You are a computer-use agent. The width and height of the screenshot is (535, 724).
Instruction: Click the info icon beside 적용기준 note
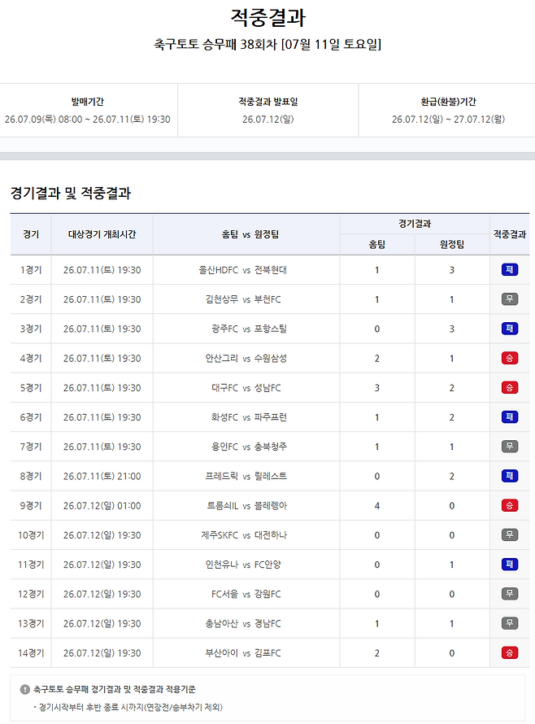pyautogui.click(x=25, y=690)
